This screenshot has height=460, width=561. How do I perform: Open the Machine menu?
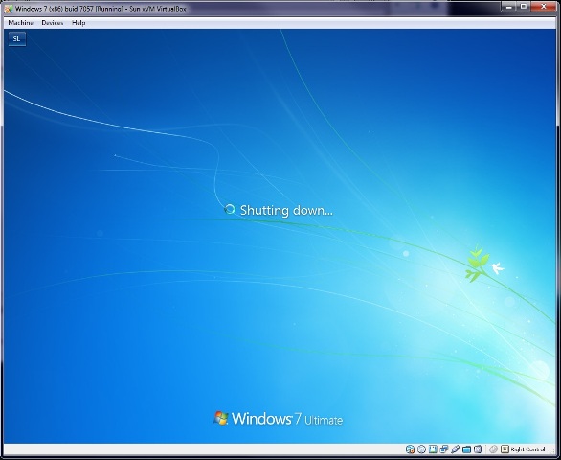click(20, 23)
